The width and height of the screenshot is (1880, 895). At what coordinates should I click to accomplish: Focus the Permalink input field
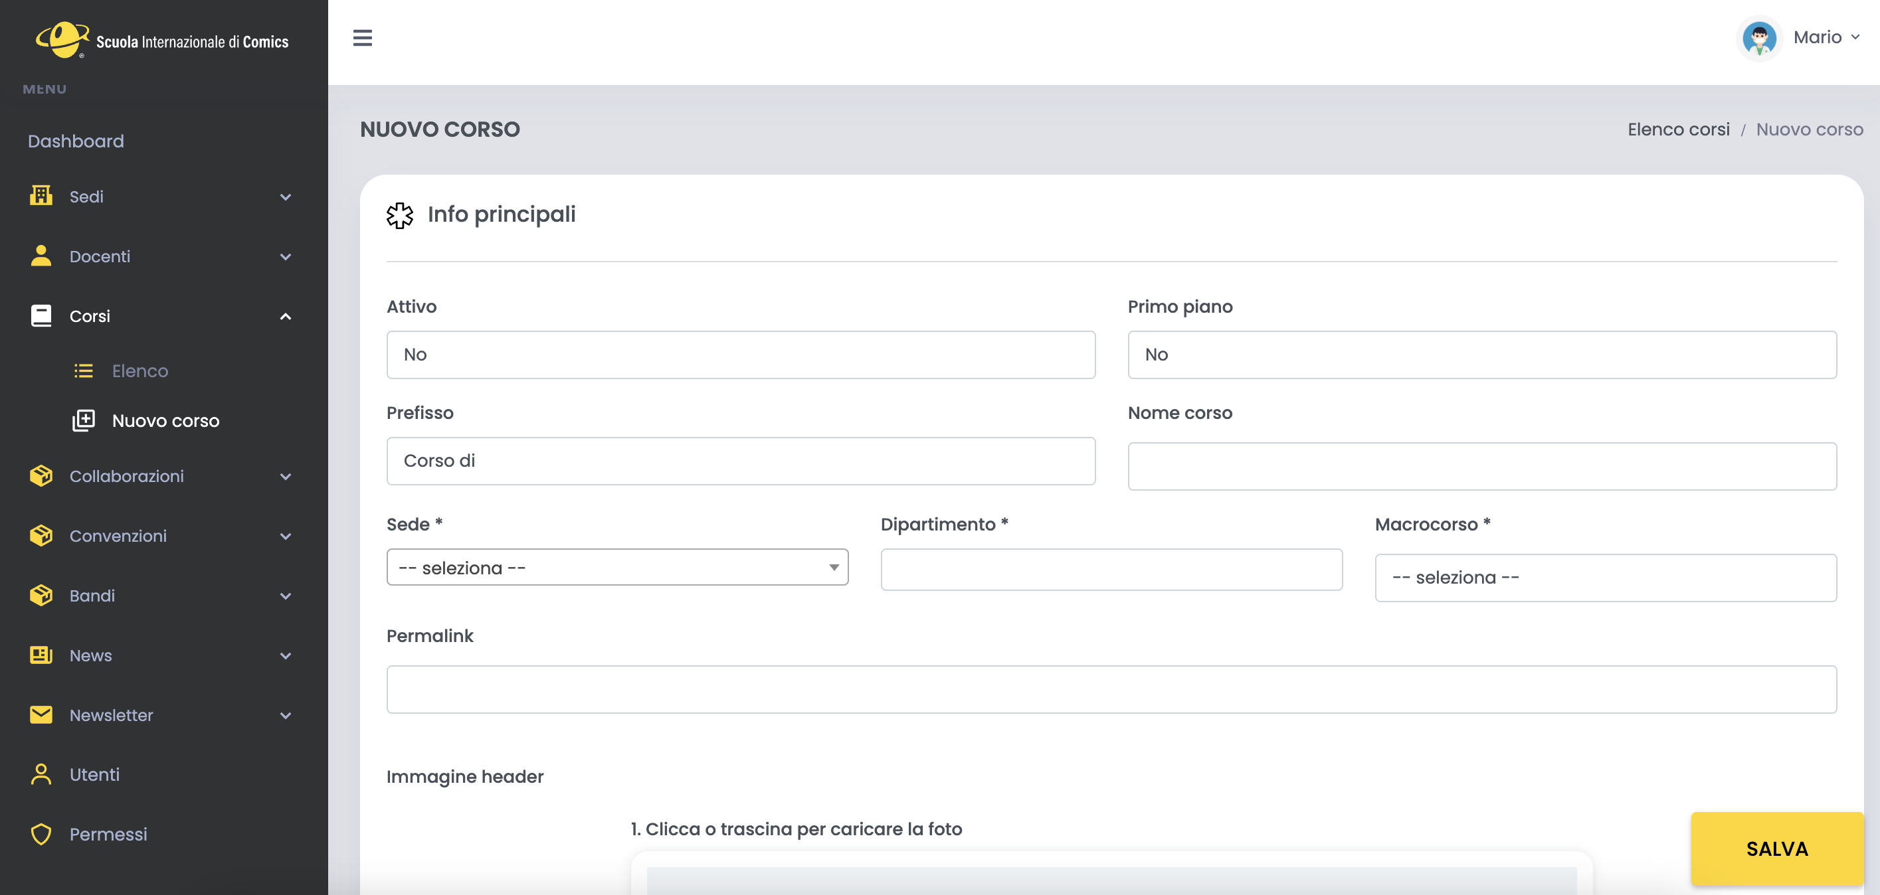pyautogui.click(x=1111, y=689)
